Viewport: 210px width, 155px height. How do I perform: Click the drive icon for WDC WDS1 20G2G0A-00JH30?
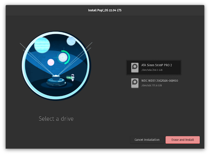(x=135, y=83)
